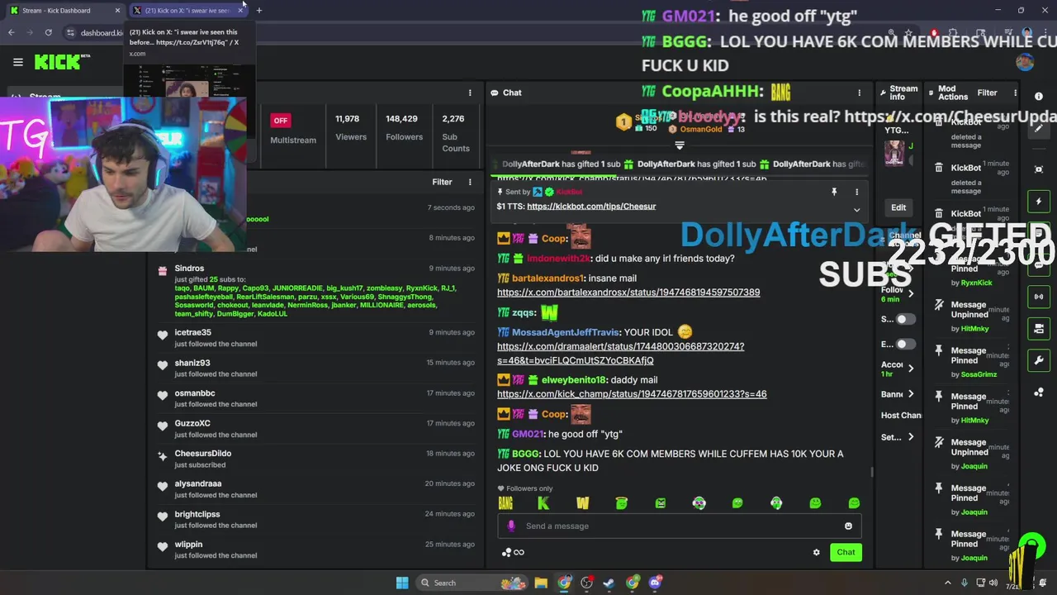The image size is (1057, 595).
Task: Open the Mod Actions Filter dropdown
Action: point(987,93)
